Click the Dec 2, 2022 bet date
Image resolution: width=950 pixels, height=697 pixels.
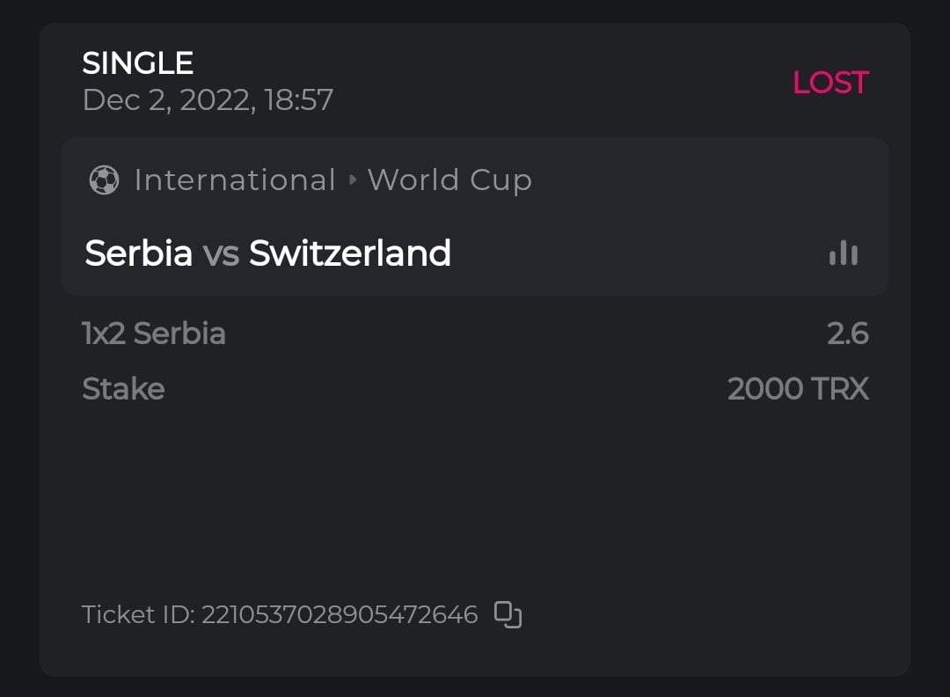(168, 100)
